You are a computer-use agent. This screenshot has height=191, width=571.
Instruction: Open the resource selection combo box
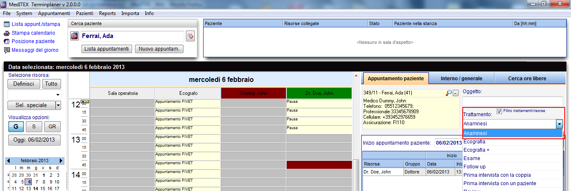point(34,94)
